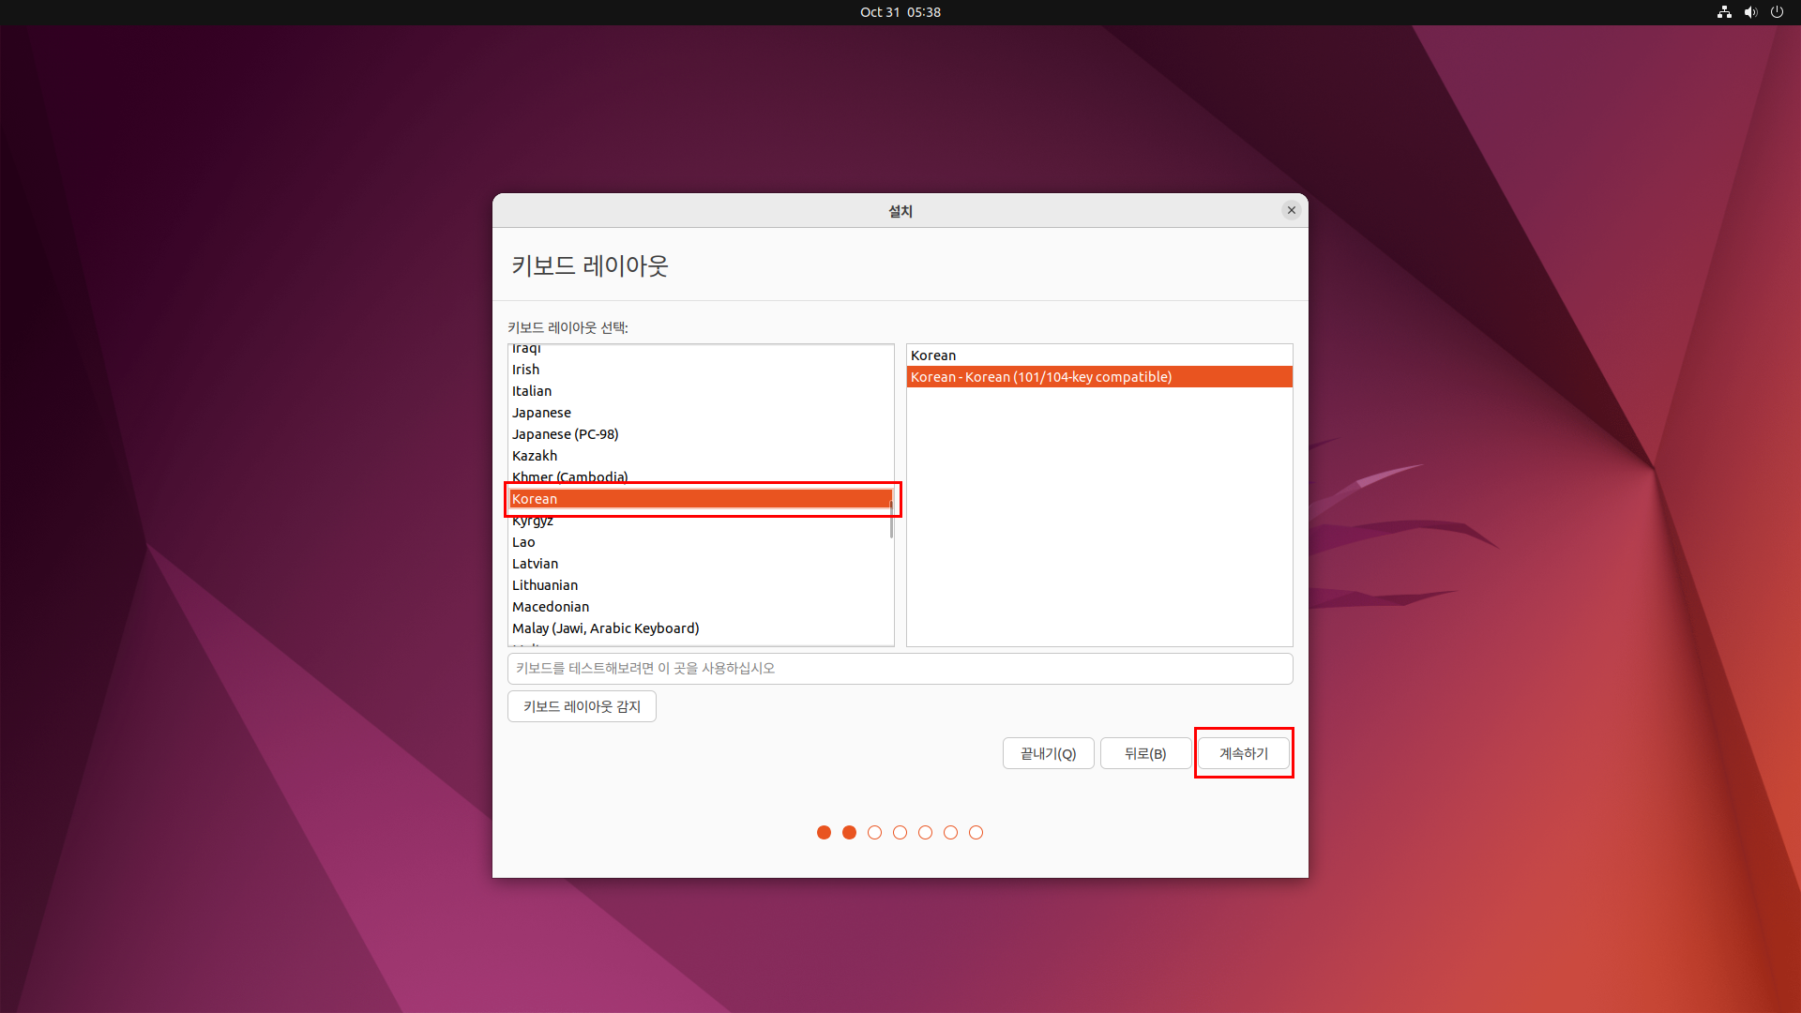Image resolution: width=1801 pixels, height=1013 pixels.
Task: Open the power menu icon
Action: point(1777,12)
